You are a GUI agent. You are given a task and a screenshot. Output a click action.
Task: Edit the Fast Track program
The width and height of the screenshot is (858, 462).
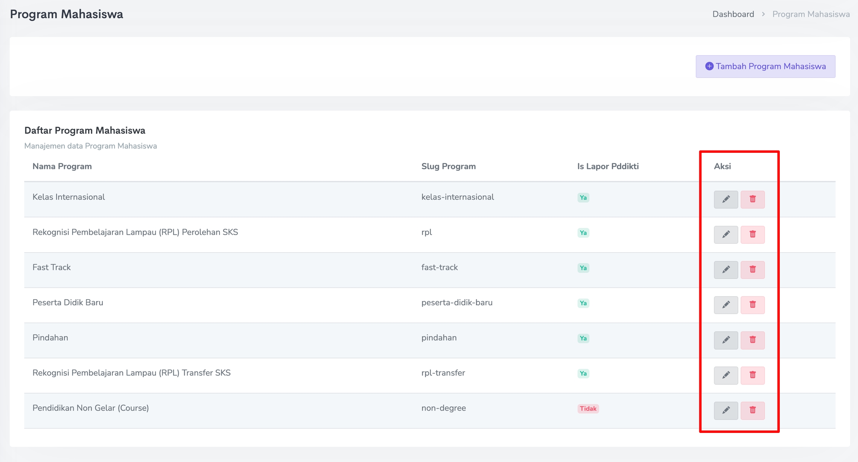pos(726,270)
